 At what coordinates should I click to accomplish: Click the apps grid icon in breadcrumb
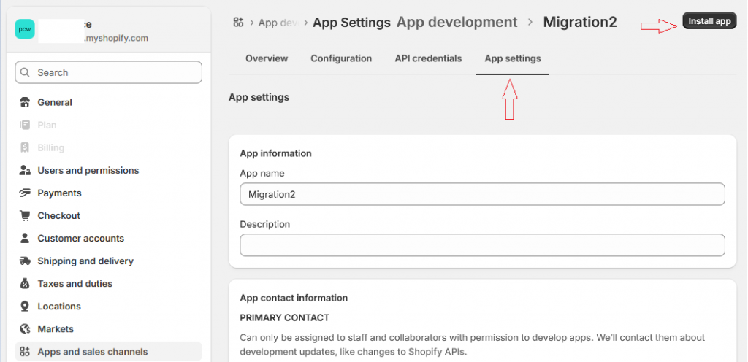point(238,23)
